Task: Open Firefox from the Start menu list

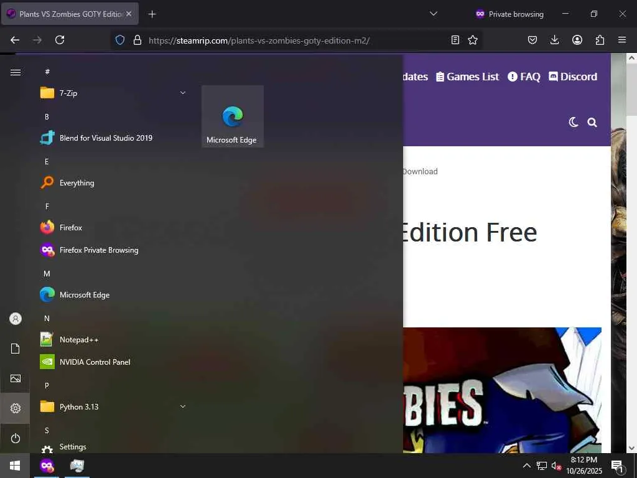Action: point(114,228)
